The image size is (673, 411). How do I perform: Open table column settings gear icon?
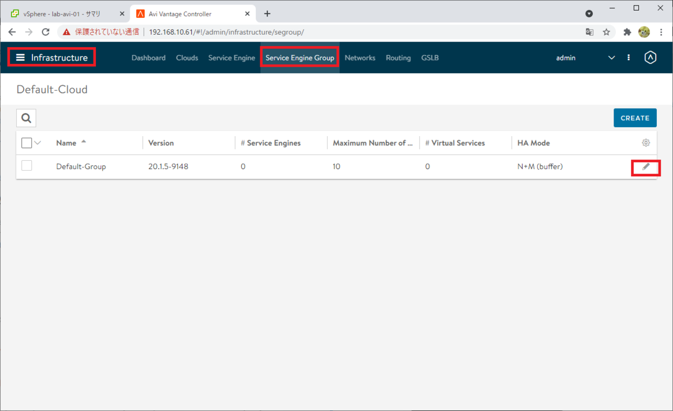[x=646, y=143]
